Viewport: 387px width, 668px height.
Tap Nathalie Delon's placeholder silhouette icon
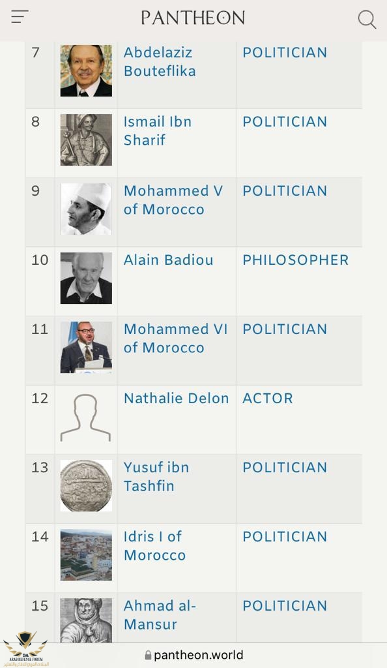click(x=85, y=417)
